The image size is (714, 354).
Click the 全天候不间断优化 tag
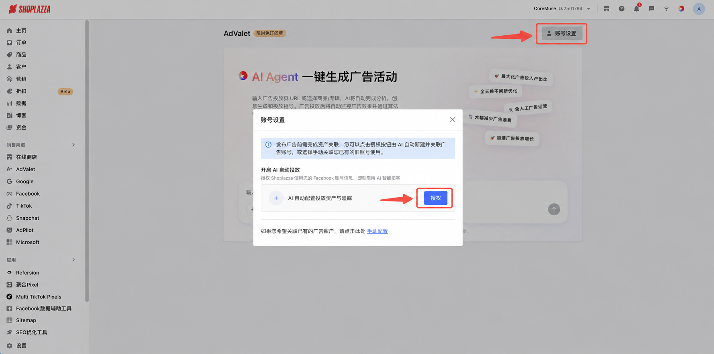(x=495, y=91)
